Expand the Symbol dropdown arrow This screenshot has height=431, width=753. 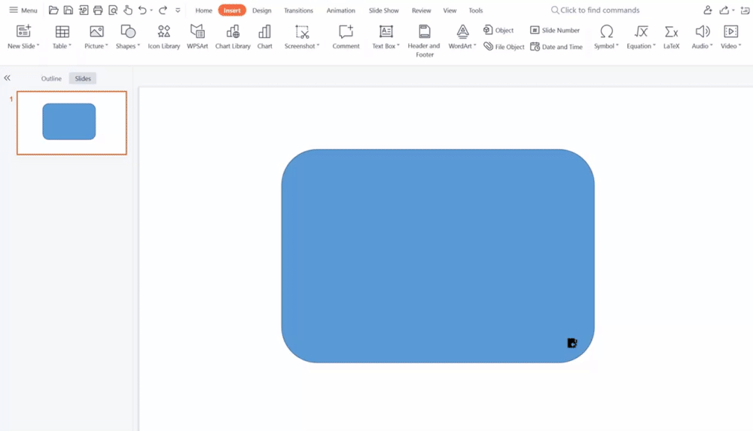pos(617,46)
